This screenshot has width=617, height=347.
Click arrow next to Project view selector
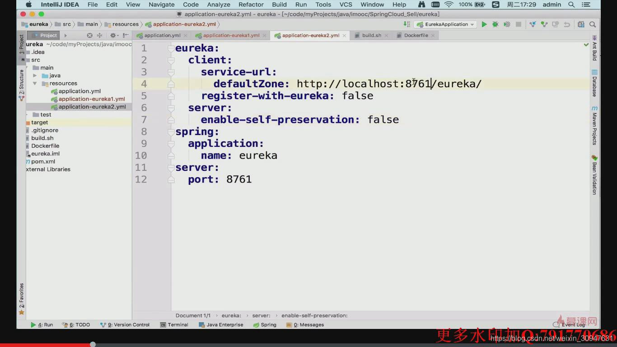click(65, 35)
